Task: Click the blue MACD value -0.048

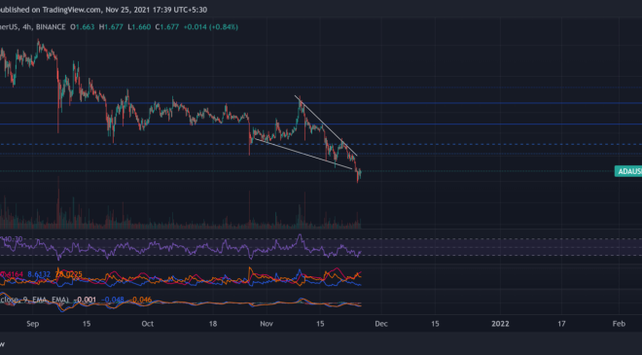Action: [113, 300]
